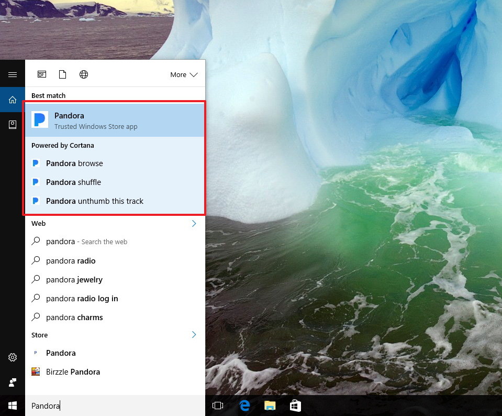Open the Windows Start button
502x416 pixels.
click(13, 406)
